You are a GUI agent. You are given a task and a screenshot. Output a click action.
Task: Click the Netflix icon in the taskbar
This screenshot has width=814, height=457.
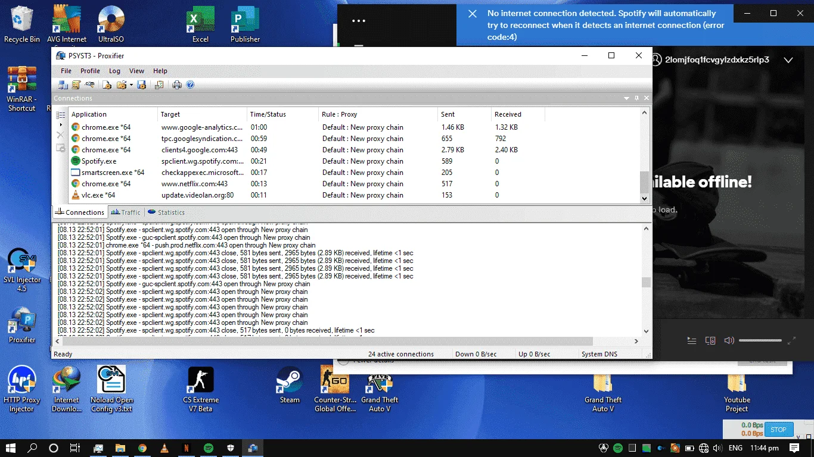[187, 448]
